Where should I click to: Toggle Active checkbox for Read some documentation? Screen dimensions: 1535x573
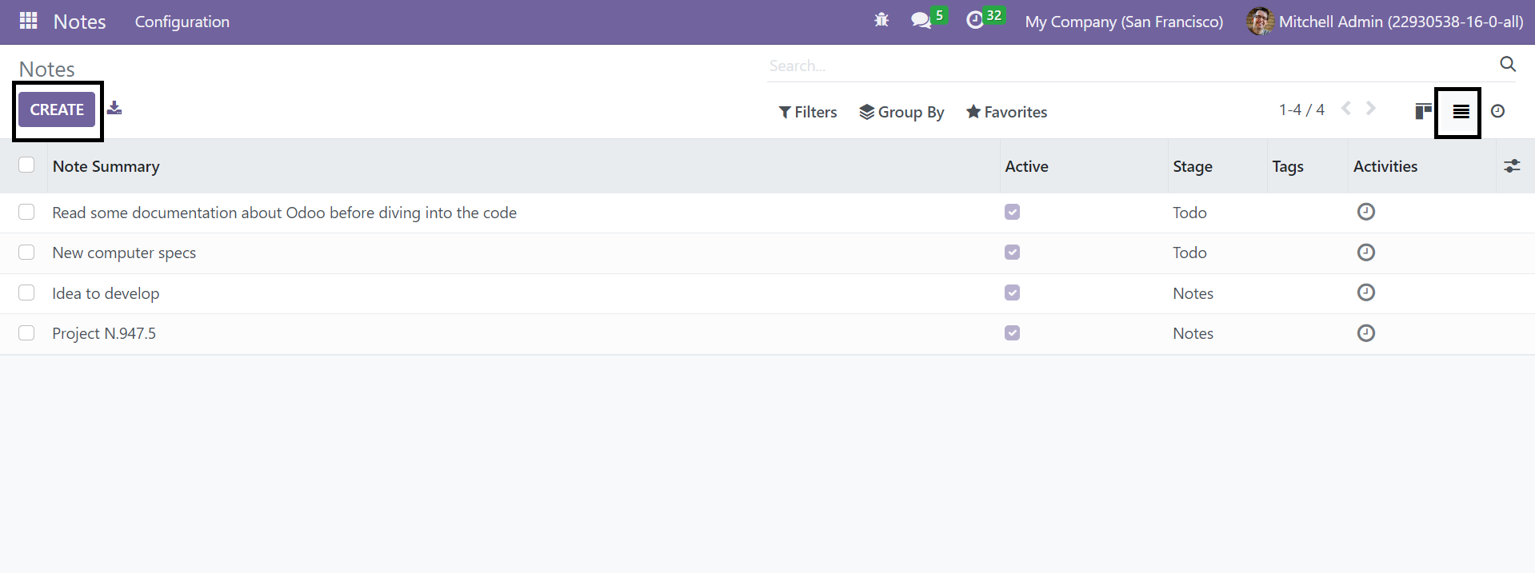(x=1013, y=212)
